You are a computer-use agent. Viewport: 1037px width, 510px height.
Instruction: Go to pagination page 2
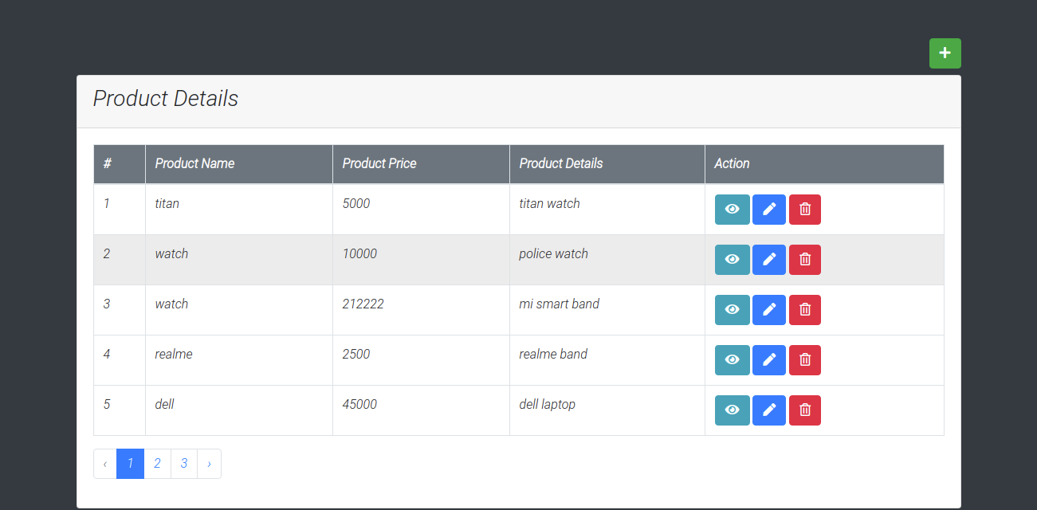tap(157, 464)
